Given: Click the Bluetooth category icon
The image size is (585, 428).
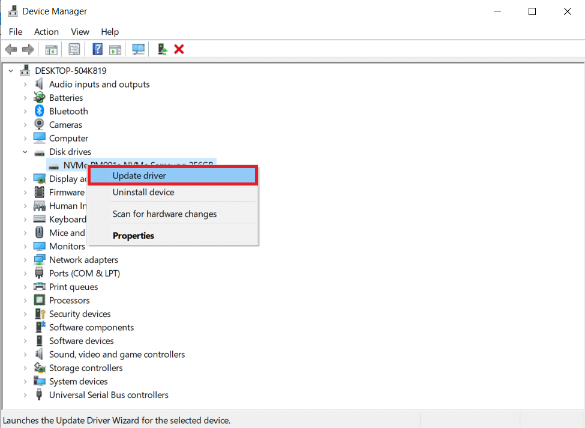Looking at the screenshot, I should click(39, 111).
